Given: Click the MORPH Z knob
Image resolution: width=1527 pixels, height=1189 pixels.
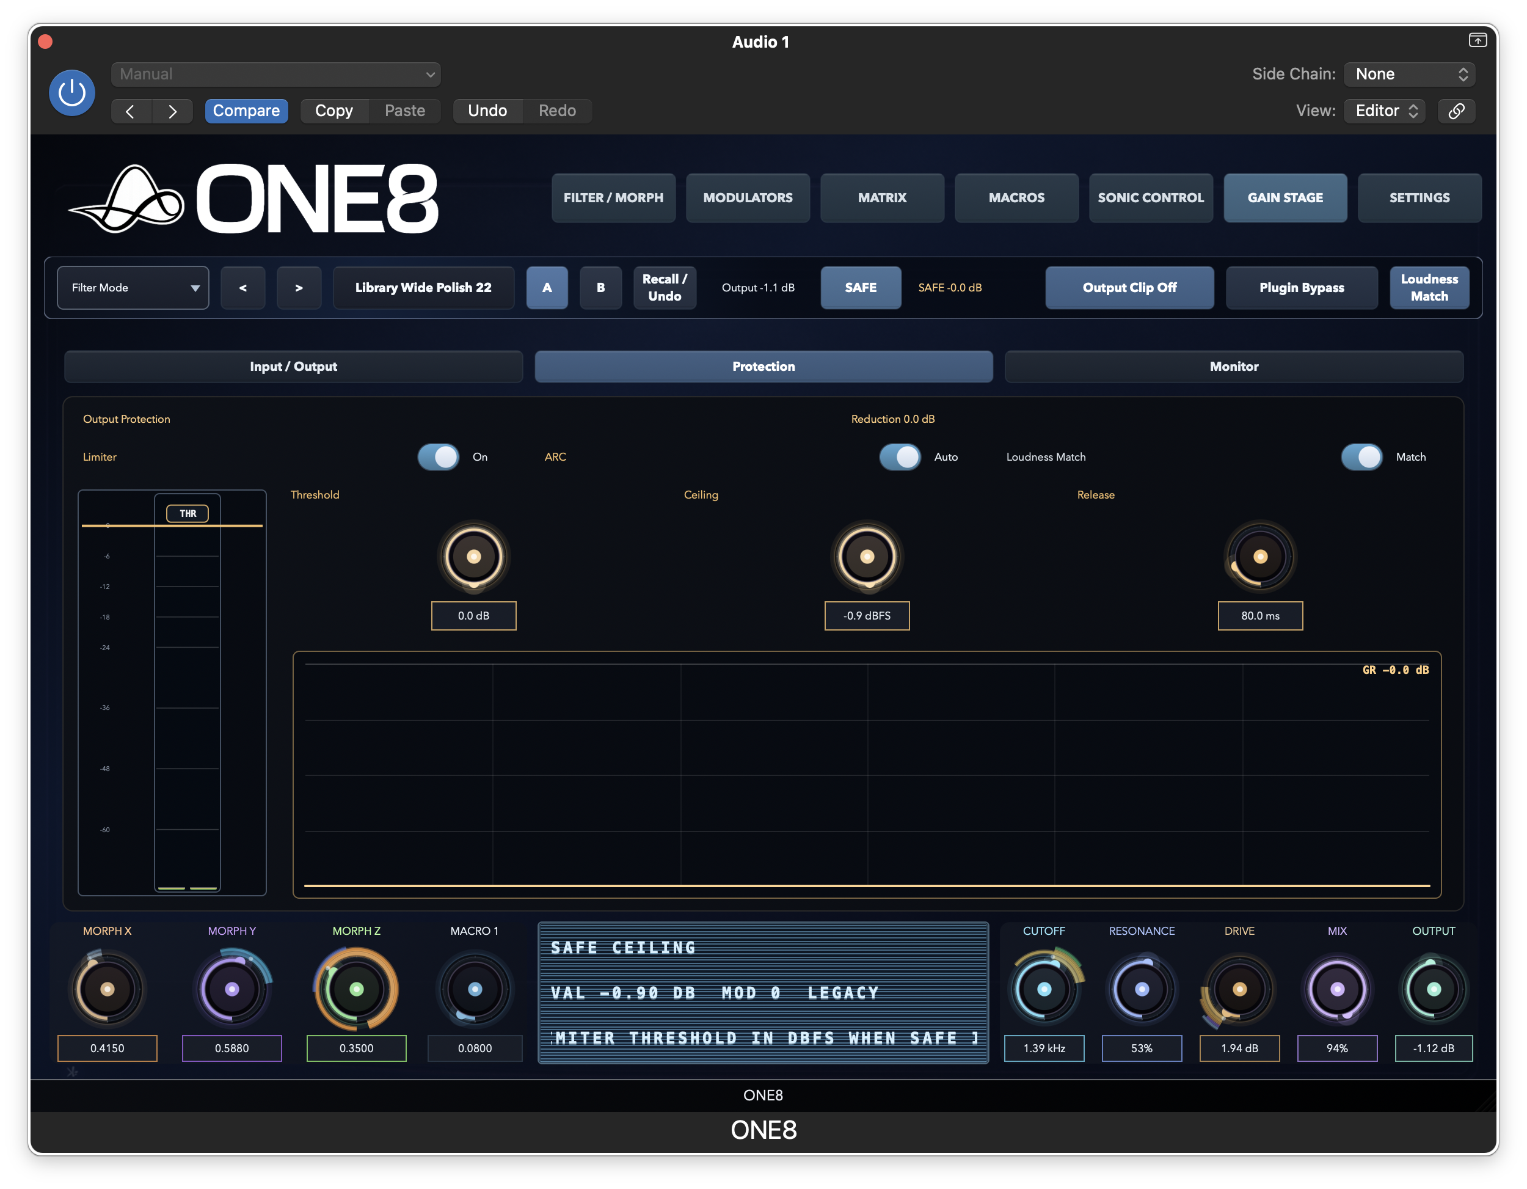Looking at the screenshot, I should pos(356,989).
